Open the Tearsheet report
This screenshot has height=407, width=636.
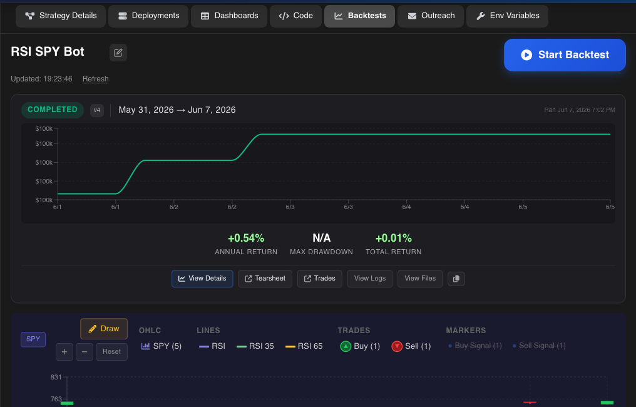click(x=265, y=279)
